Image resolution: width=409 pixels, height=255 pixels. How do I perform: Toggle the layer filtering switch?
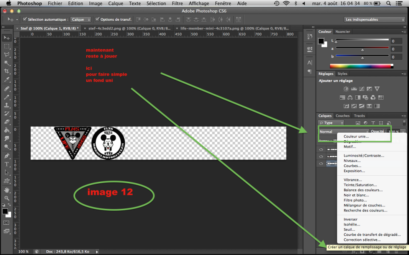pos(405,123)
